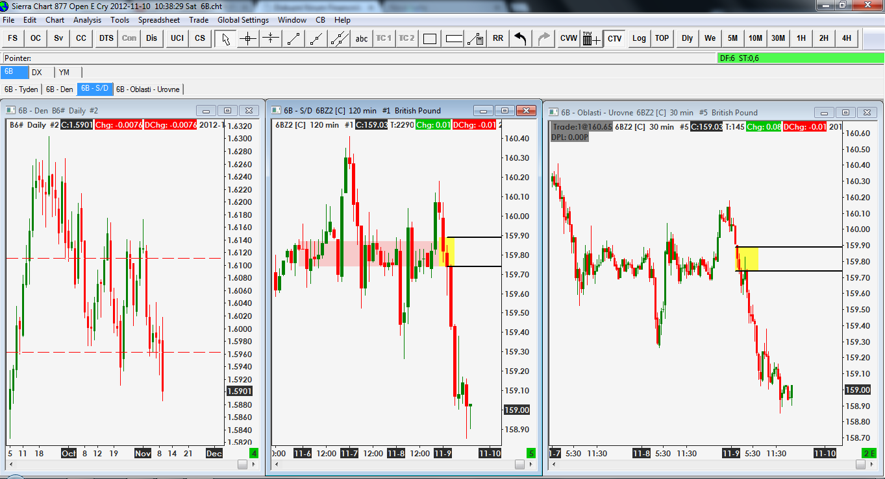Image resolution: width=885 pixels, height=479 pixels.
Task: Switch chart to Dly daily timeframe
Action: 688,38
